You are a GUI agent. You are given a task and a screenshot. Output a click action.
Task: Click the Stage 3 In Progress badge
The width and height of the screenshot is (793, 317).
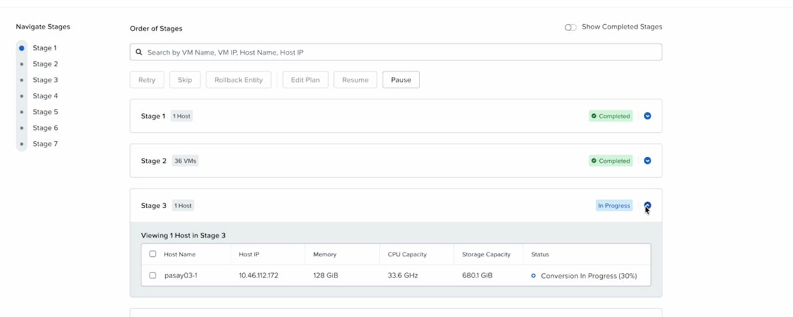pyautogui.click(x=614, y=206)
